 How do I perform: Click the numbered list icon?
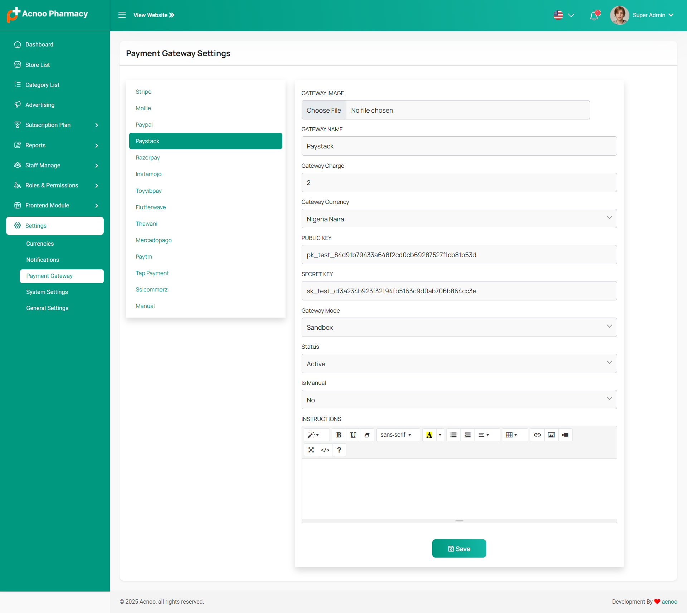467,435
